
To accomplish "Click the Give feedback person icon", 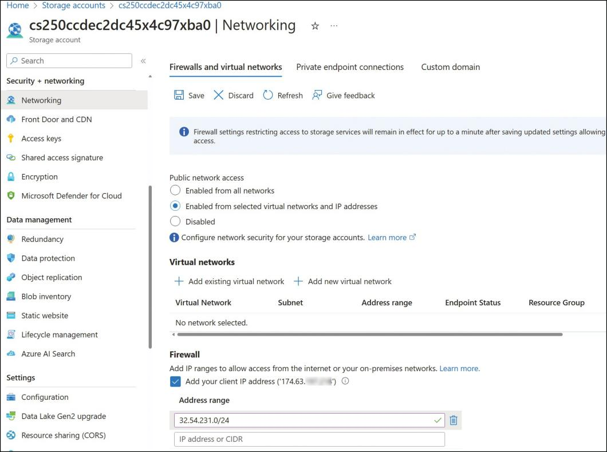I will [x=317, y=95].
